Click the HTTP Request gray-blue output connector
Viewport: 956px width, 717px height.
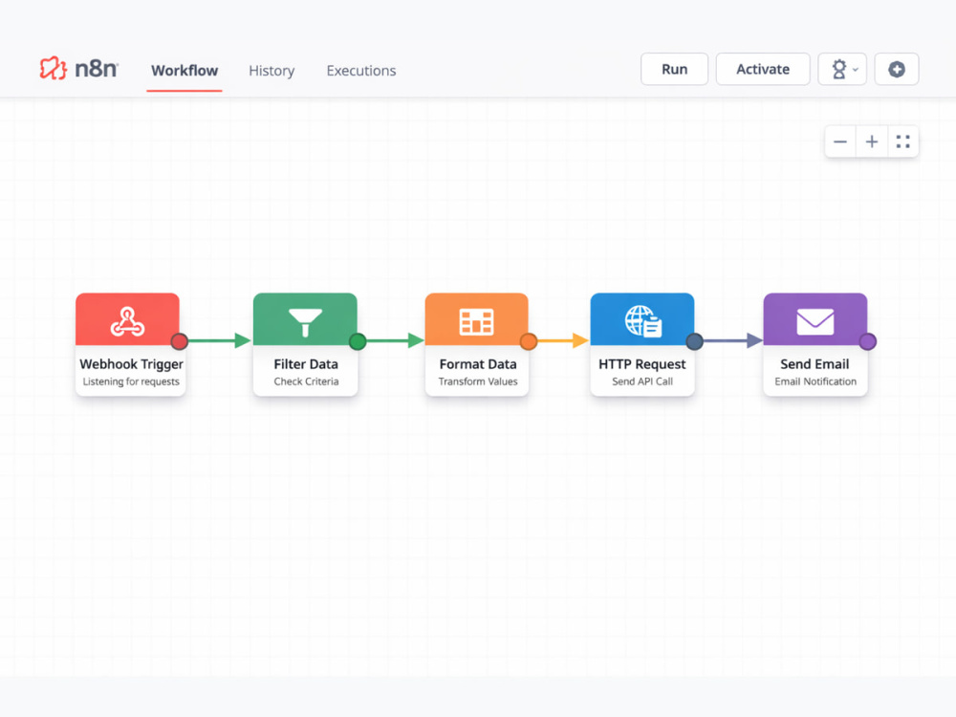point(694,341)
